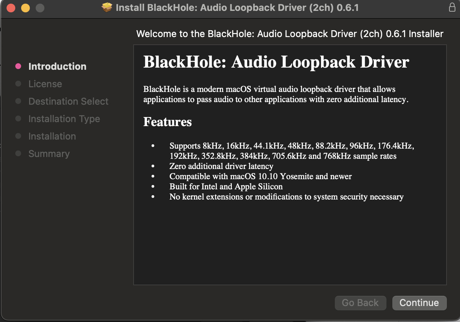This screenshot has height=322, width=460.
Task: Select the Introduction entry in the sidebar
Action: [x=57, y=66]
